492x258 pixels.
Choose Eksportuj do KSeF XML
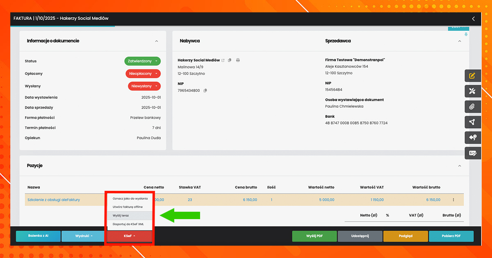129,224
